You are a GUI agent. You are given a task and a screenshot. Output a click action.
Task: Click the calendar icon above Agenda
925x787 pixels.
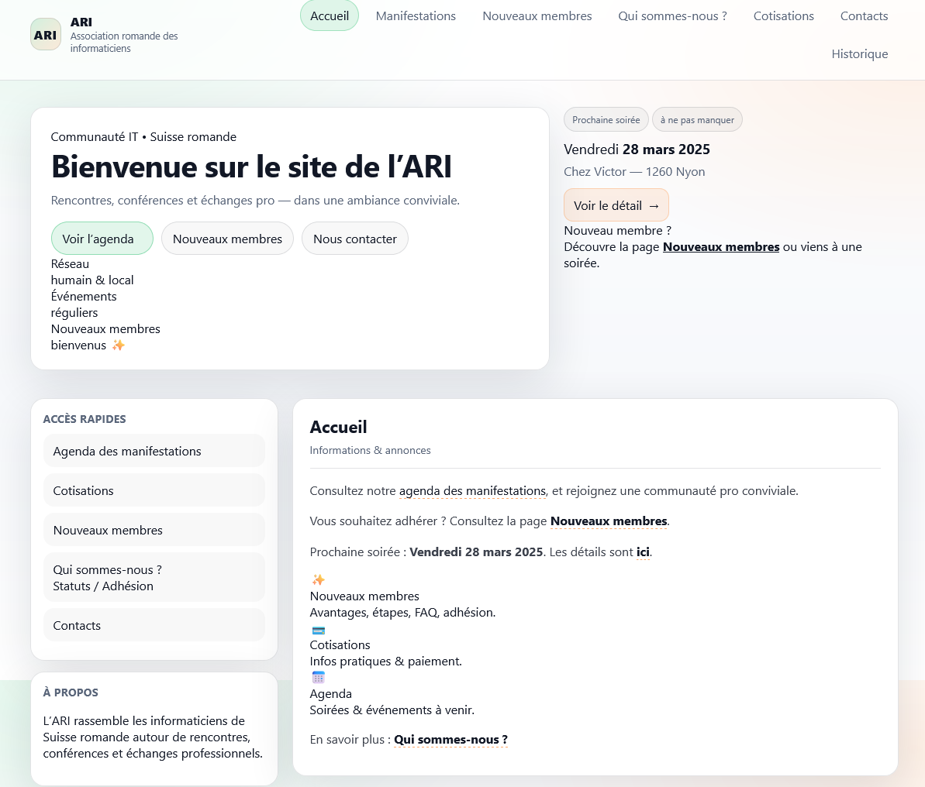click(318, 677)
